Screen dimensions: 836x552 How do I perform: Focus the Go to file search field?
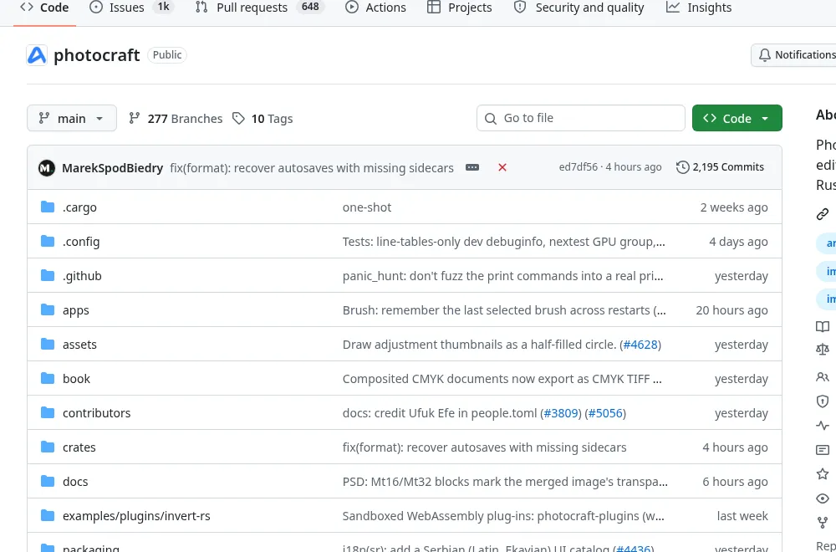pyautogui.click(x=581, y=118)
